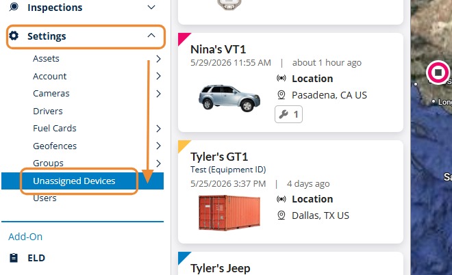Click the Settings gear icon
The width and height of the screenshot is (452, 275).
(14, 36)
